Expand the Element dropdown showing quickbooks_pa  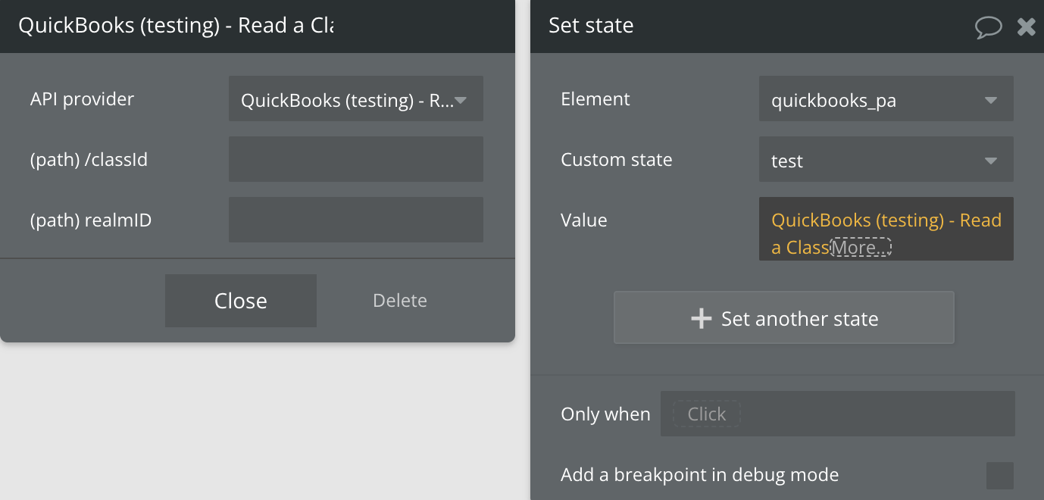tap(886, 99)
